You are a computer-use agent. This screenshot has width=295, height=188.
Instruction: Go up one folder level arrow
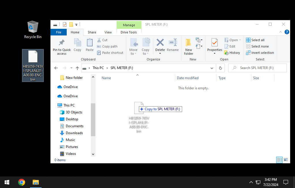pyautogui.click(x=77, y=68)
